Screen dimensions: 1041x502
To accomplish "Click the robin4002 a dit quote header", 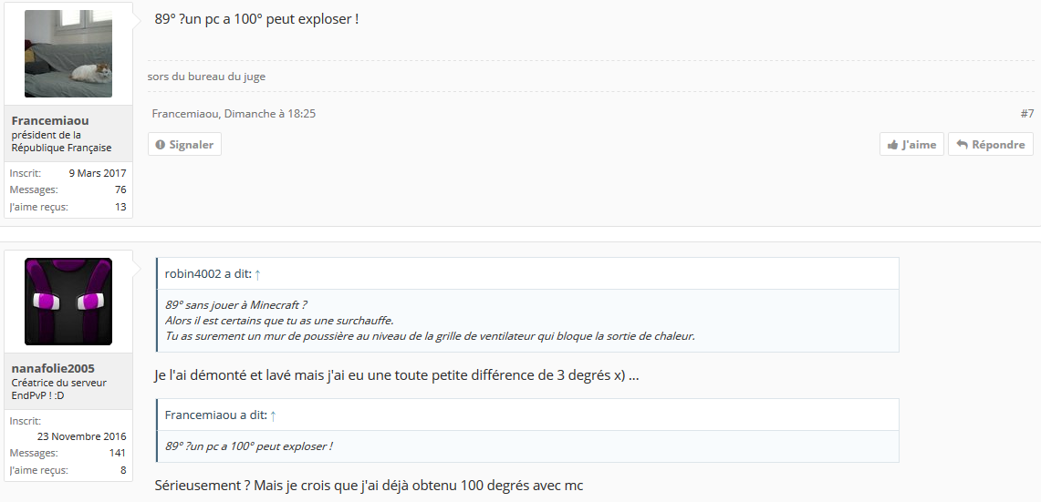I will click(x=528, y=274).
